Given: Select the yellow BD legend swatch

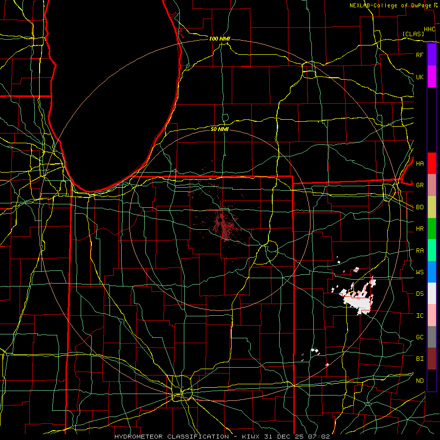Looking at the screenshot, I should coord(432,207).
